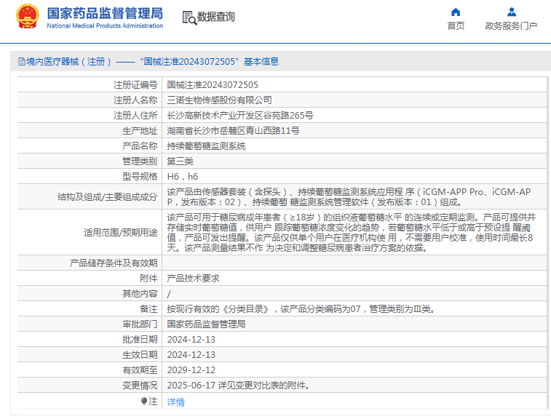Click the 附件 label
This screenshot has height=419, width=551.
pyautogui.click(x=148, y=279)
